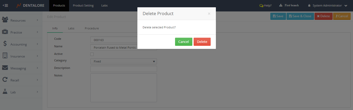
Task: Open Insurance via the building icon
Action: tap(5, 56)
